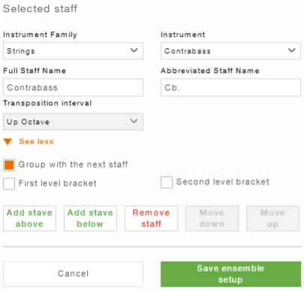Expand the Transposition interval dropdown
The width and height of the screenshot is (304, 291).
click(73, 122)
